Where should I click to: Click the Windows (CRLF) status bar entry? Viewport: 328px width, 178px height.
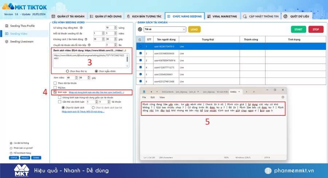tap(243, 158)
